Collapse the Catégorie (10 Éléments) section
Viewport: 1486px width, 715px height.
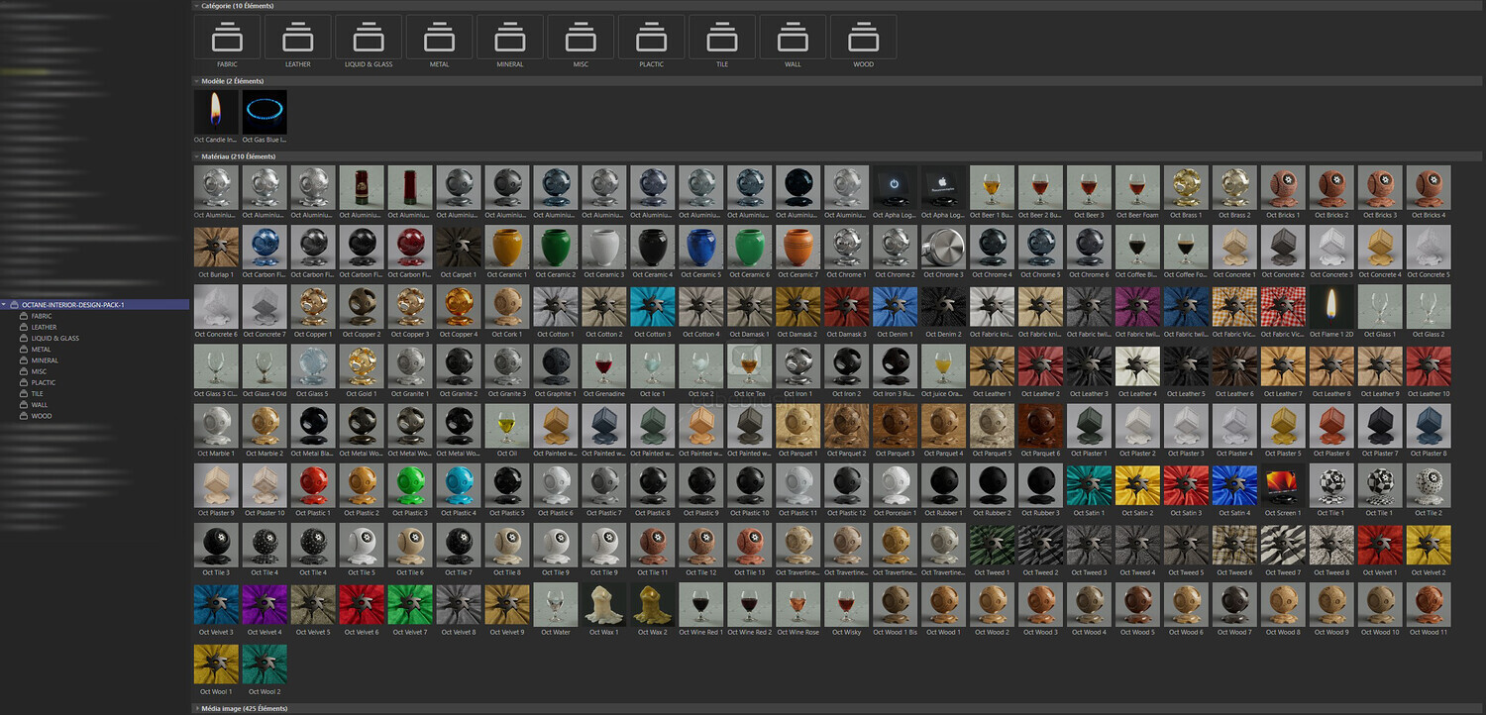point(196,6)
